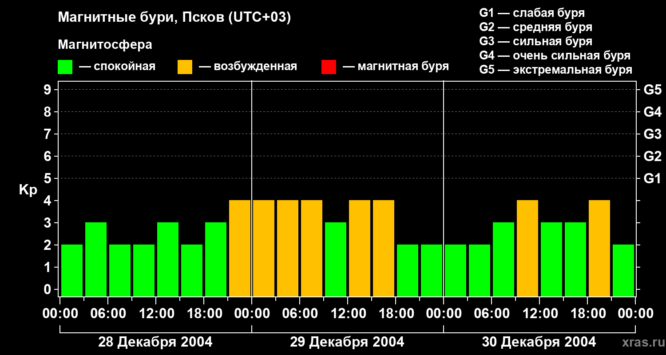Click the 30 December 09:00–12:00 orange bar

pyautogui.click(x=527, y=248)
